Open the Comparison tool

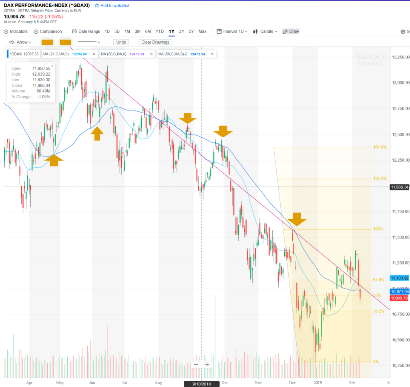tap(48, 32)
